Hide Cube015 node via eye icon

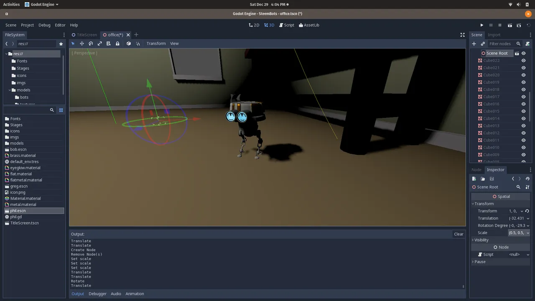pyautogui.click(x=523, y=111)
